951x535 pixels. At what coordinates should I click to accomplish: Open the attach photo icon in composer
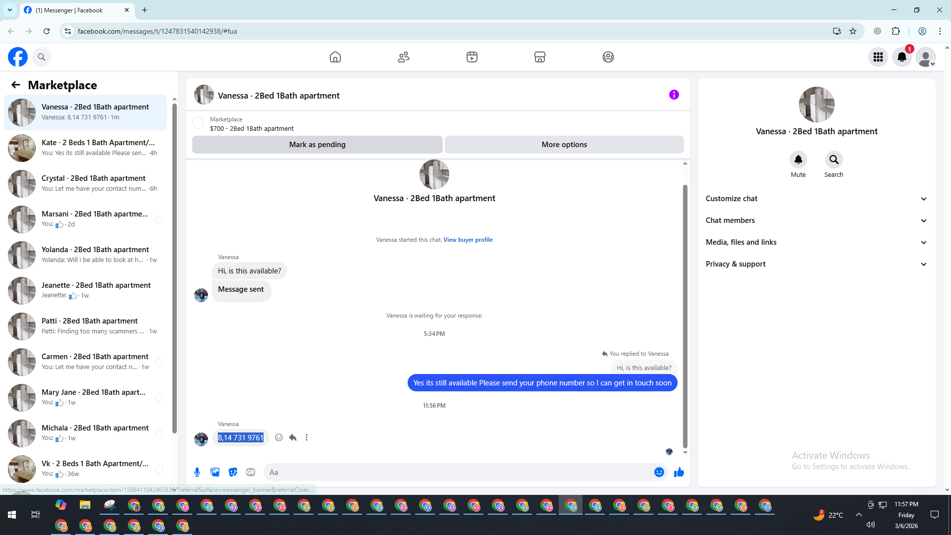(x=215, y=472)
